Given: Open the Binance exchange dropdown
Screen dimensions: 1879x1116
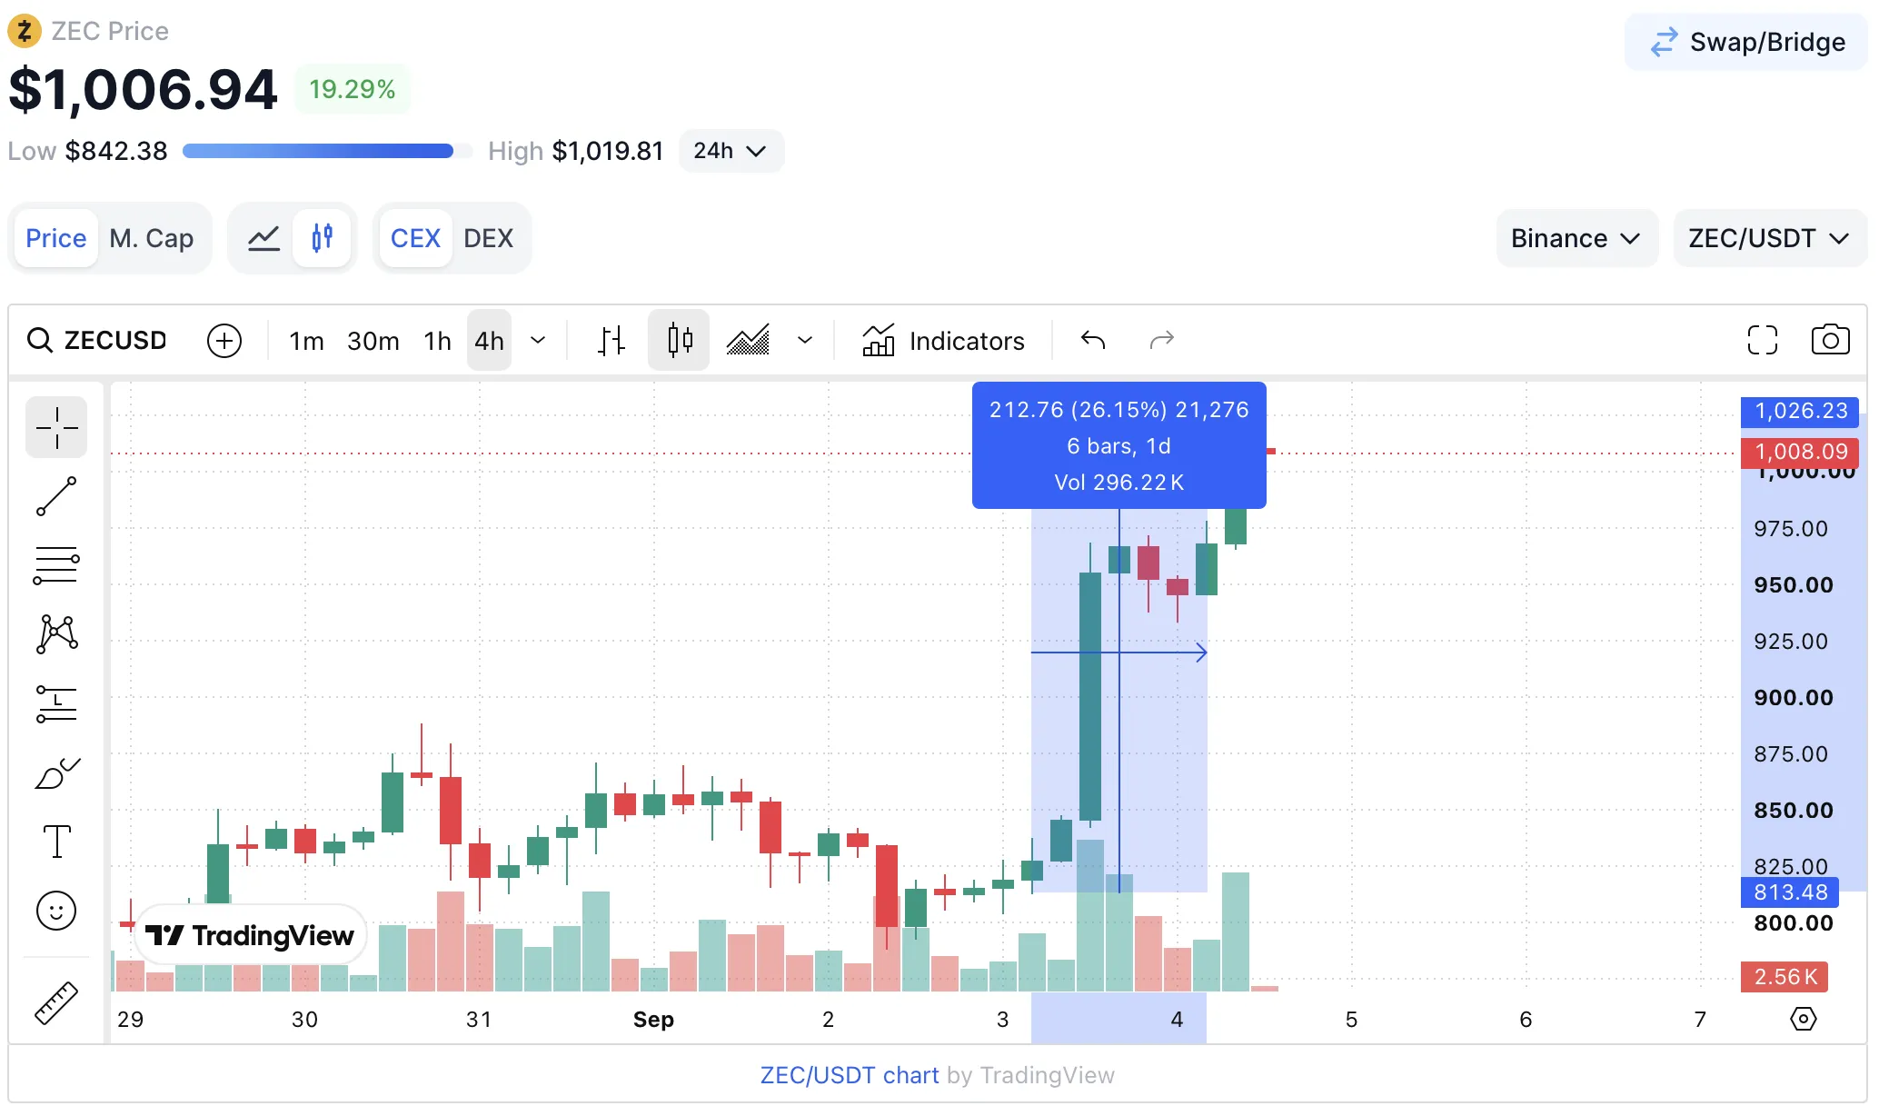Looking at the screenshot, I should (1576, 238).
